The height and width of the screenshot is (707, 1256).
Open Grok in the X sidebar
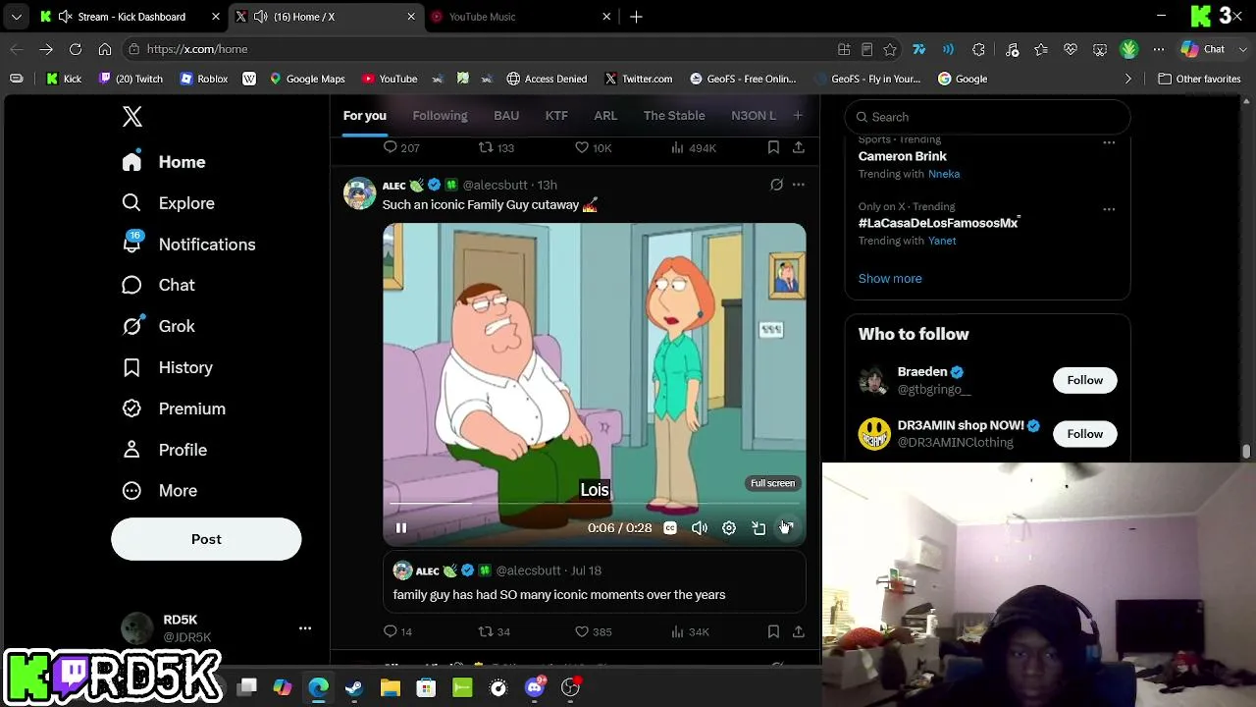(158, 326)
